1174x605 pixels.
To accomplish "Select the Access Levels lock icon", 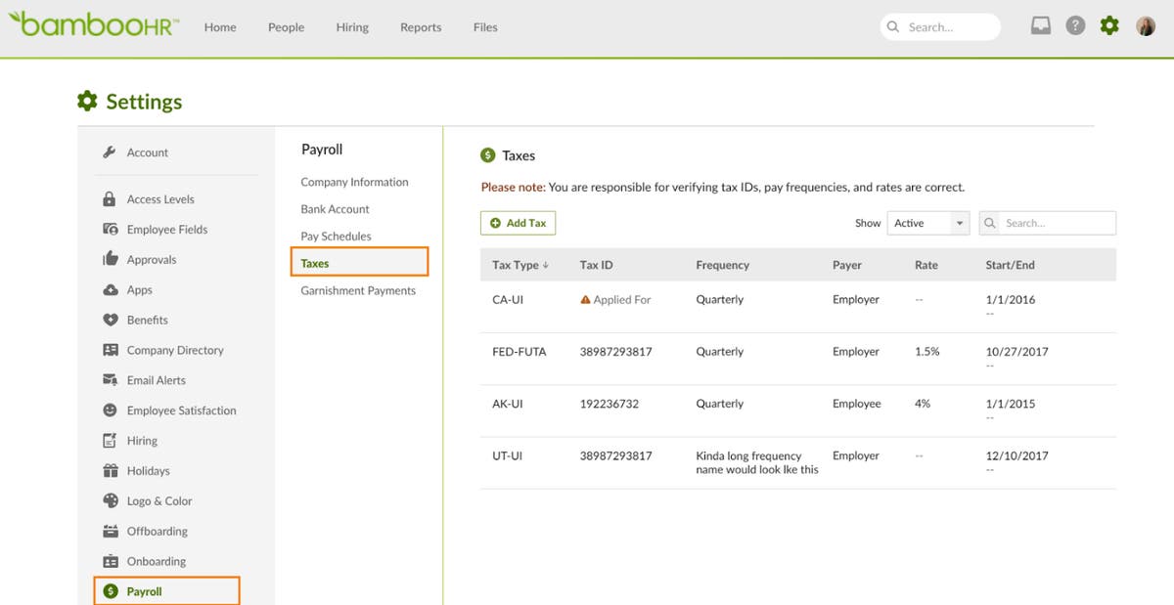I will 111,198.
